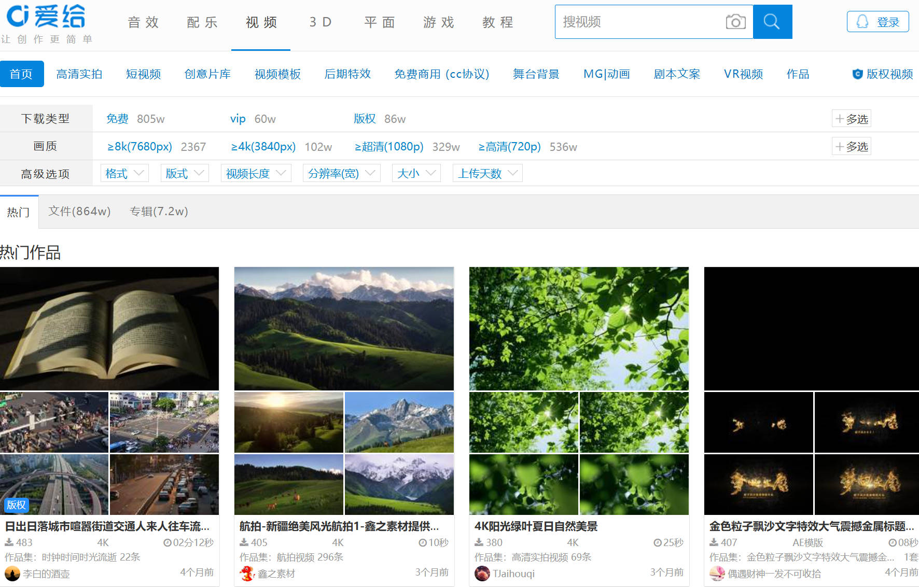Open the 高清实拍 category link
919x587 pixels.
pos(79,74)
